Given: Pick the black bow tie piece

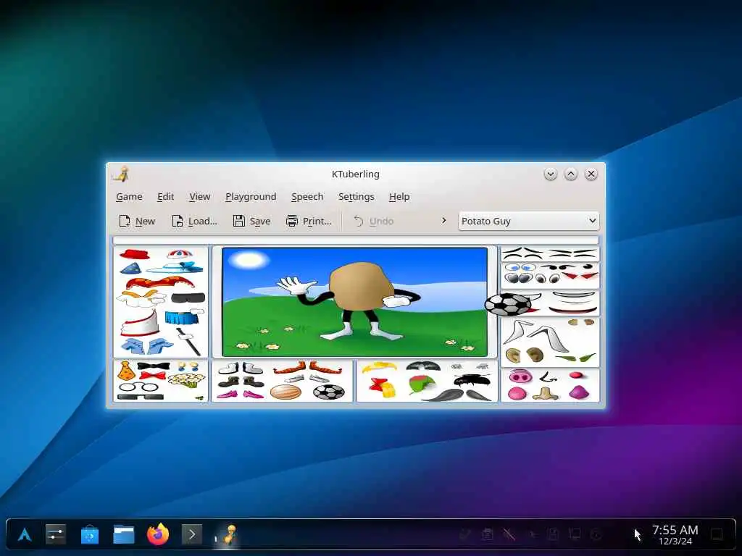Looking at the screenshot, I should coord(154,366).
